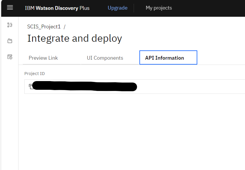Click the IBM text in header
Screen dimensions: 245x170
[30, 8]
